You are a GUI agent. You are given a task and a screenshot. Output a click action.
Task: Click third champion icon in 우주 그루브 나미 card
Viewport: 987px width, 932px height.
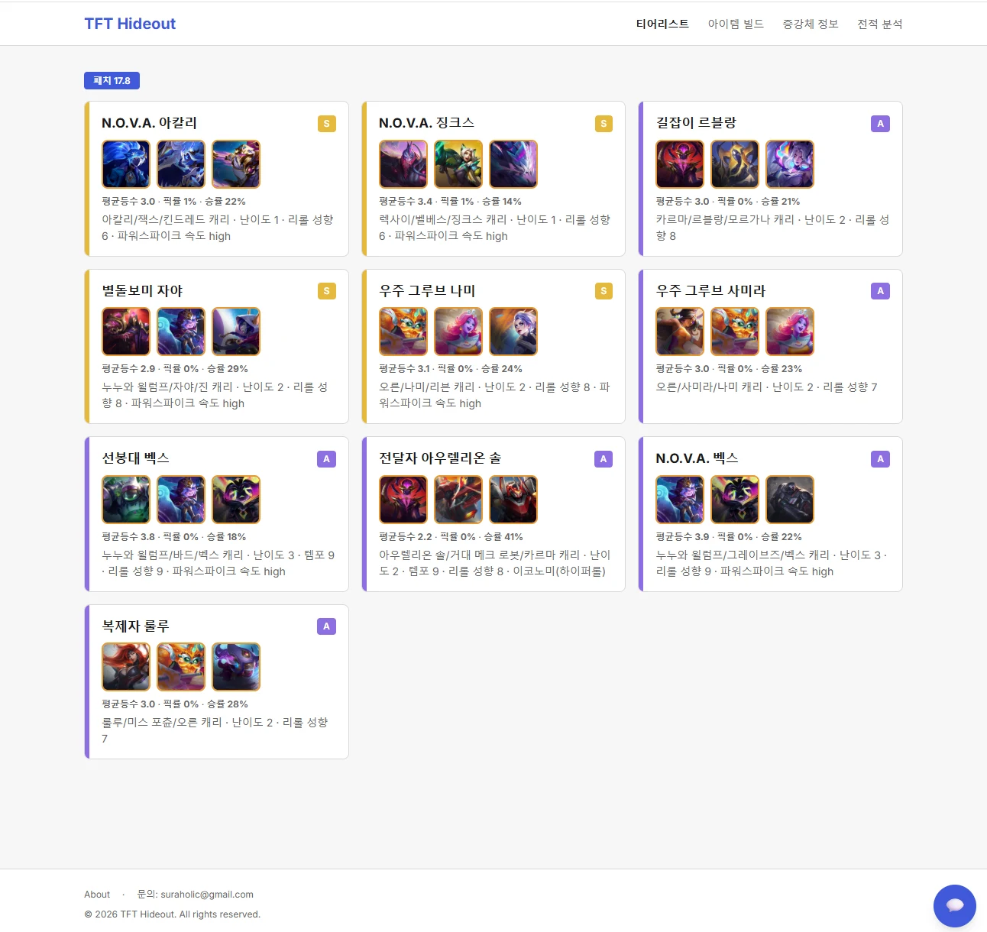point(513,332)
